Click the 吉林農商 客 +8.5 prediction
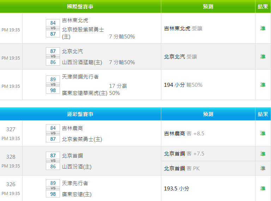 pyautogui.click(x=184, y=134)
